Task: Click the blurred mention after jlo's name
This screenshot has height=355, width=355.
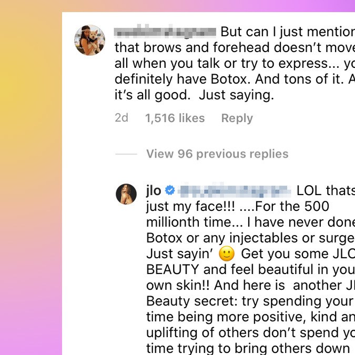Action: click(x=235, y=190)
